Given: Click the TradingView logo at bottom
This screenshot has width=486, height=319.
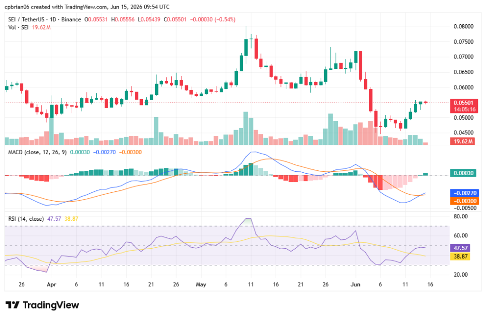Looking at the screenshot, I should 42,305.
